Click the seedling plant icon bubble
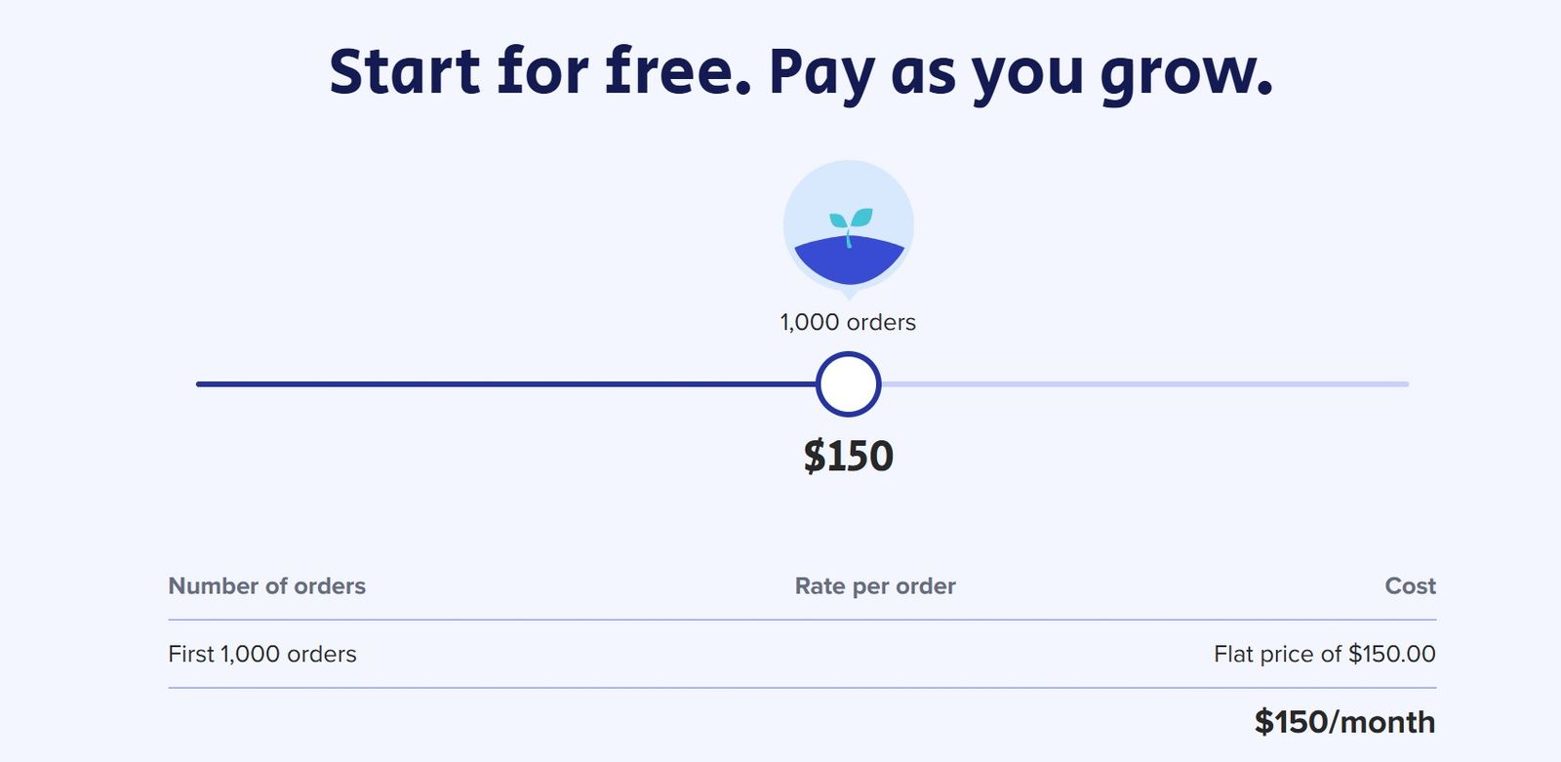 point(848,226)
